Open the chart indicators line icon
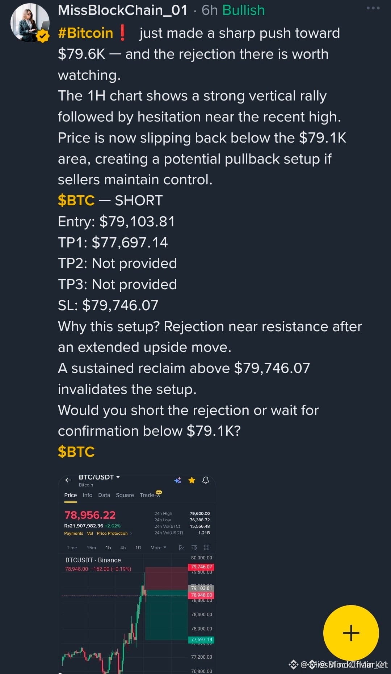The height and width of the screenshot is (674, 391). [182, 547]
